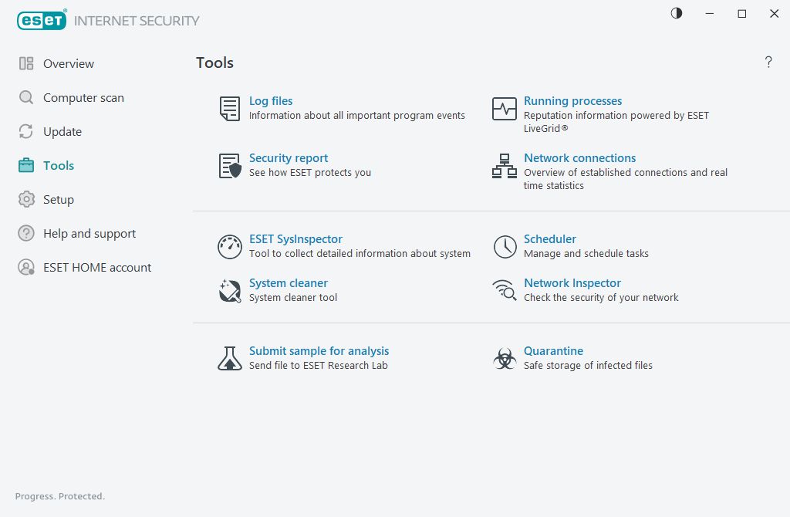This screenshot has width=790, height=517.
Task: Open the Submit sample for analysis link
Action: pos(319,351)
